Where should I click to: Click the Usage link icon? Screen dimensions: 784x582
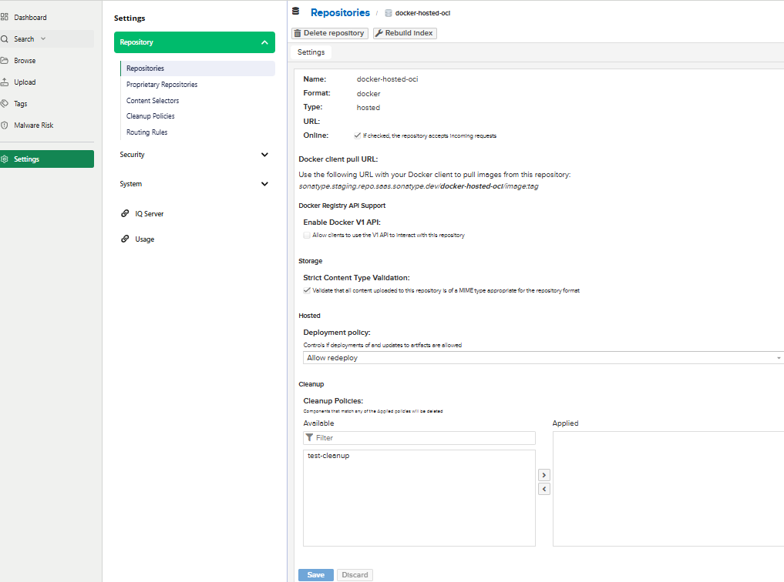pyautogui.click(x=125, y=239)
